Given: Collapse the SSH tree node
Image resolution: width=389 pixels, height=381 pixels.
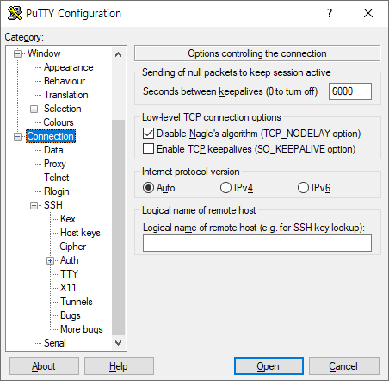Looking at the screenshot, I should click(34, 205).
